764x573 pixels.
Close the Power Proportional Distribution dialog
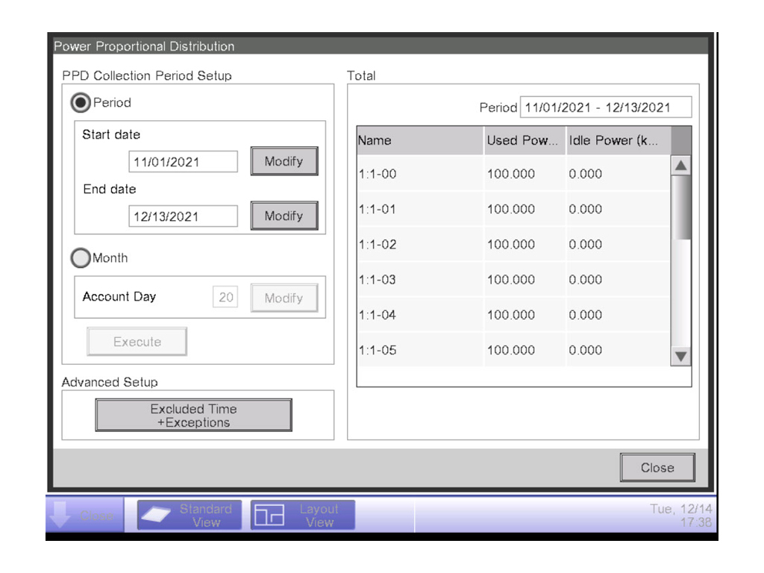[657, 468]
